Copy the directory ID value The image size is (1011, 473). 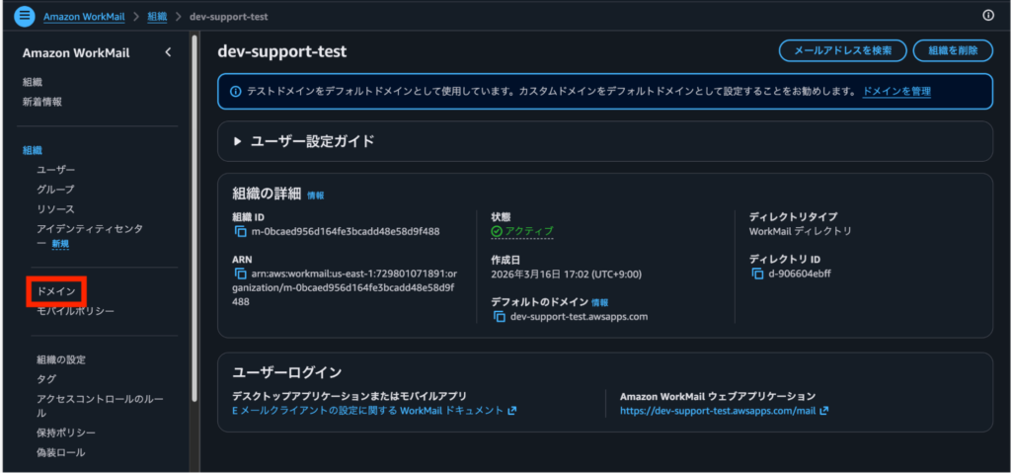pyautogui.click(x=757, y=274)
